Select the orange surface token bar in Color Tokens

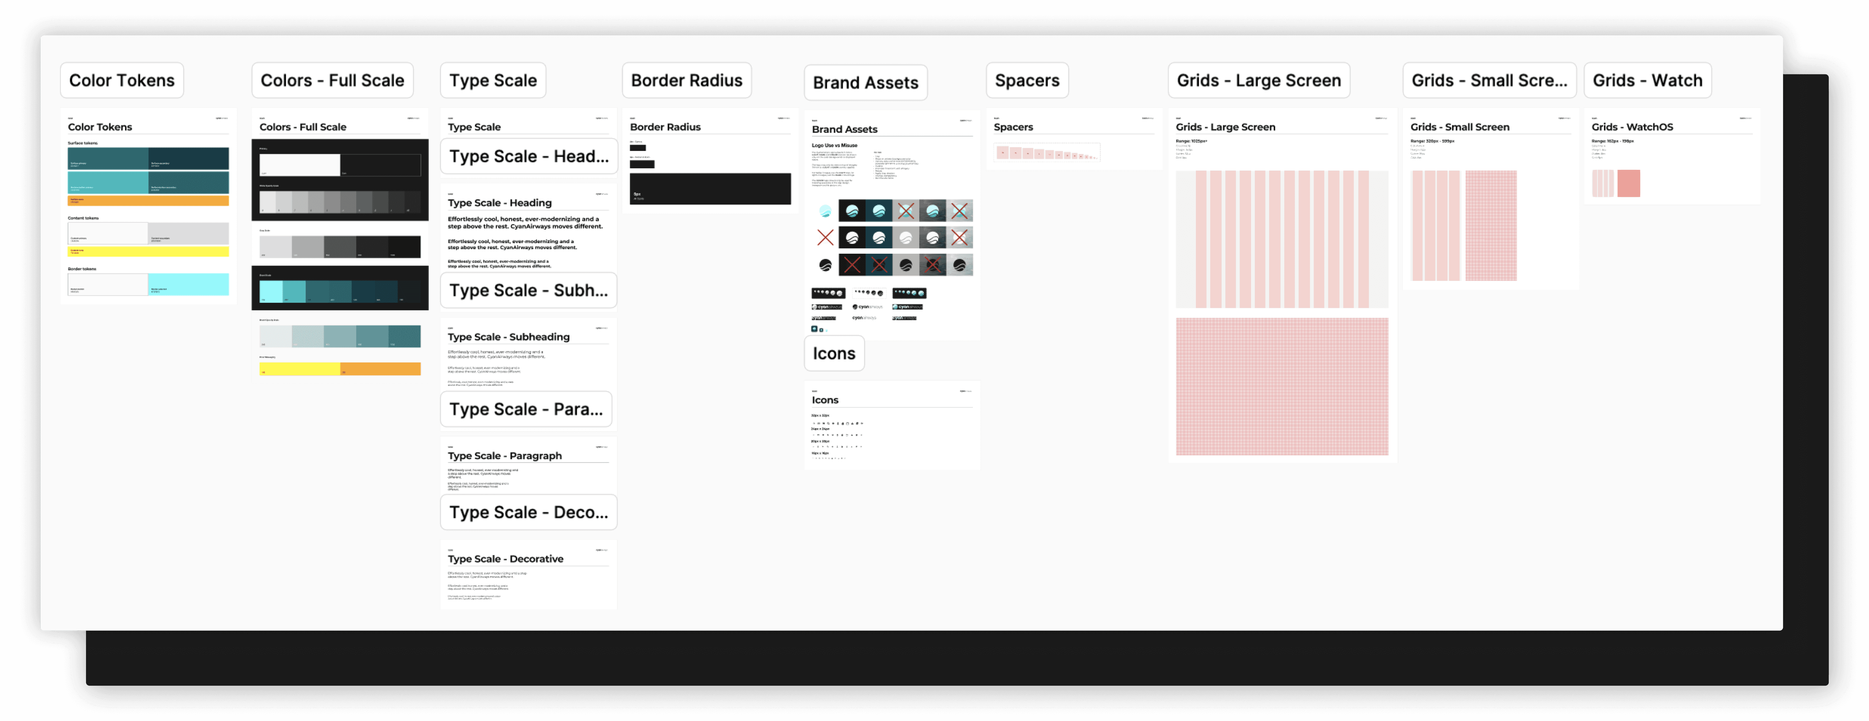pos(148,201)
